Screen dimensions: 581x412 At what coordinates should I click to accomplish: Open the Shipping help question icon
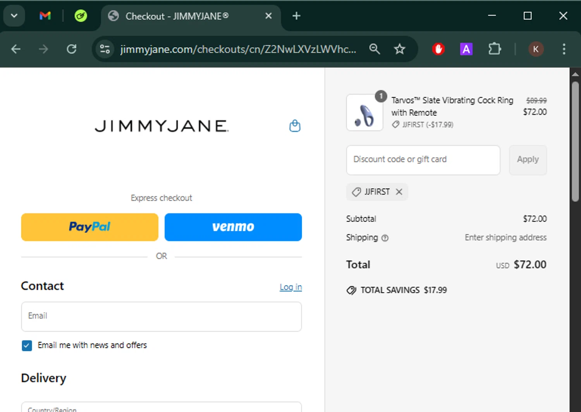pos(385,238)
